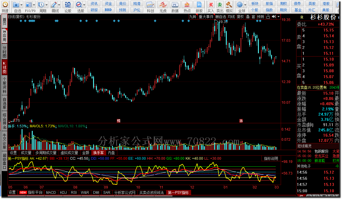Click the jump-to-end arrow icon on chart toolbar
Viewport: 342px width, 199px height.
[x=274, y=17]
